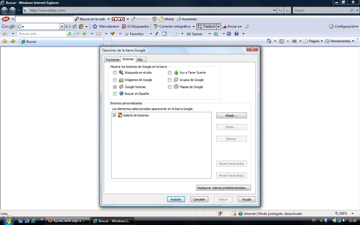Open the Marcadores star icon
This screenshot has width=360, height=225.
(95, 26)
